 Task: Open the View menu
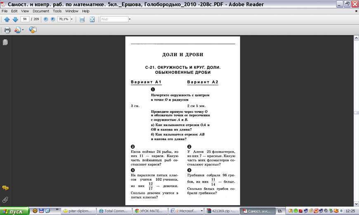[25, 11]
